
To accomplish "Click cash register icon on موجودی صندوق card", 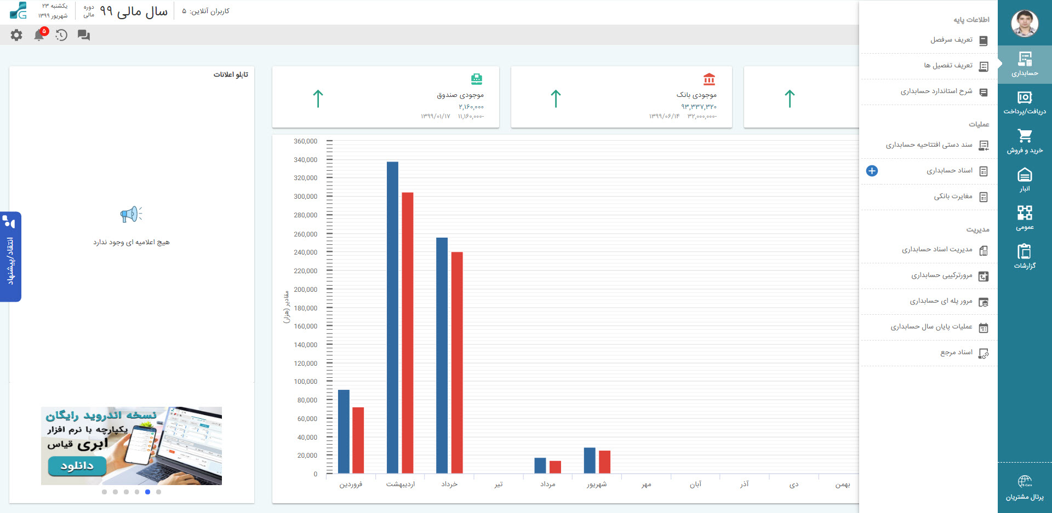I will point(477,79).
